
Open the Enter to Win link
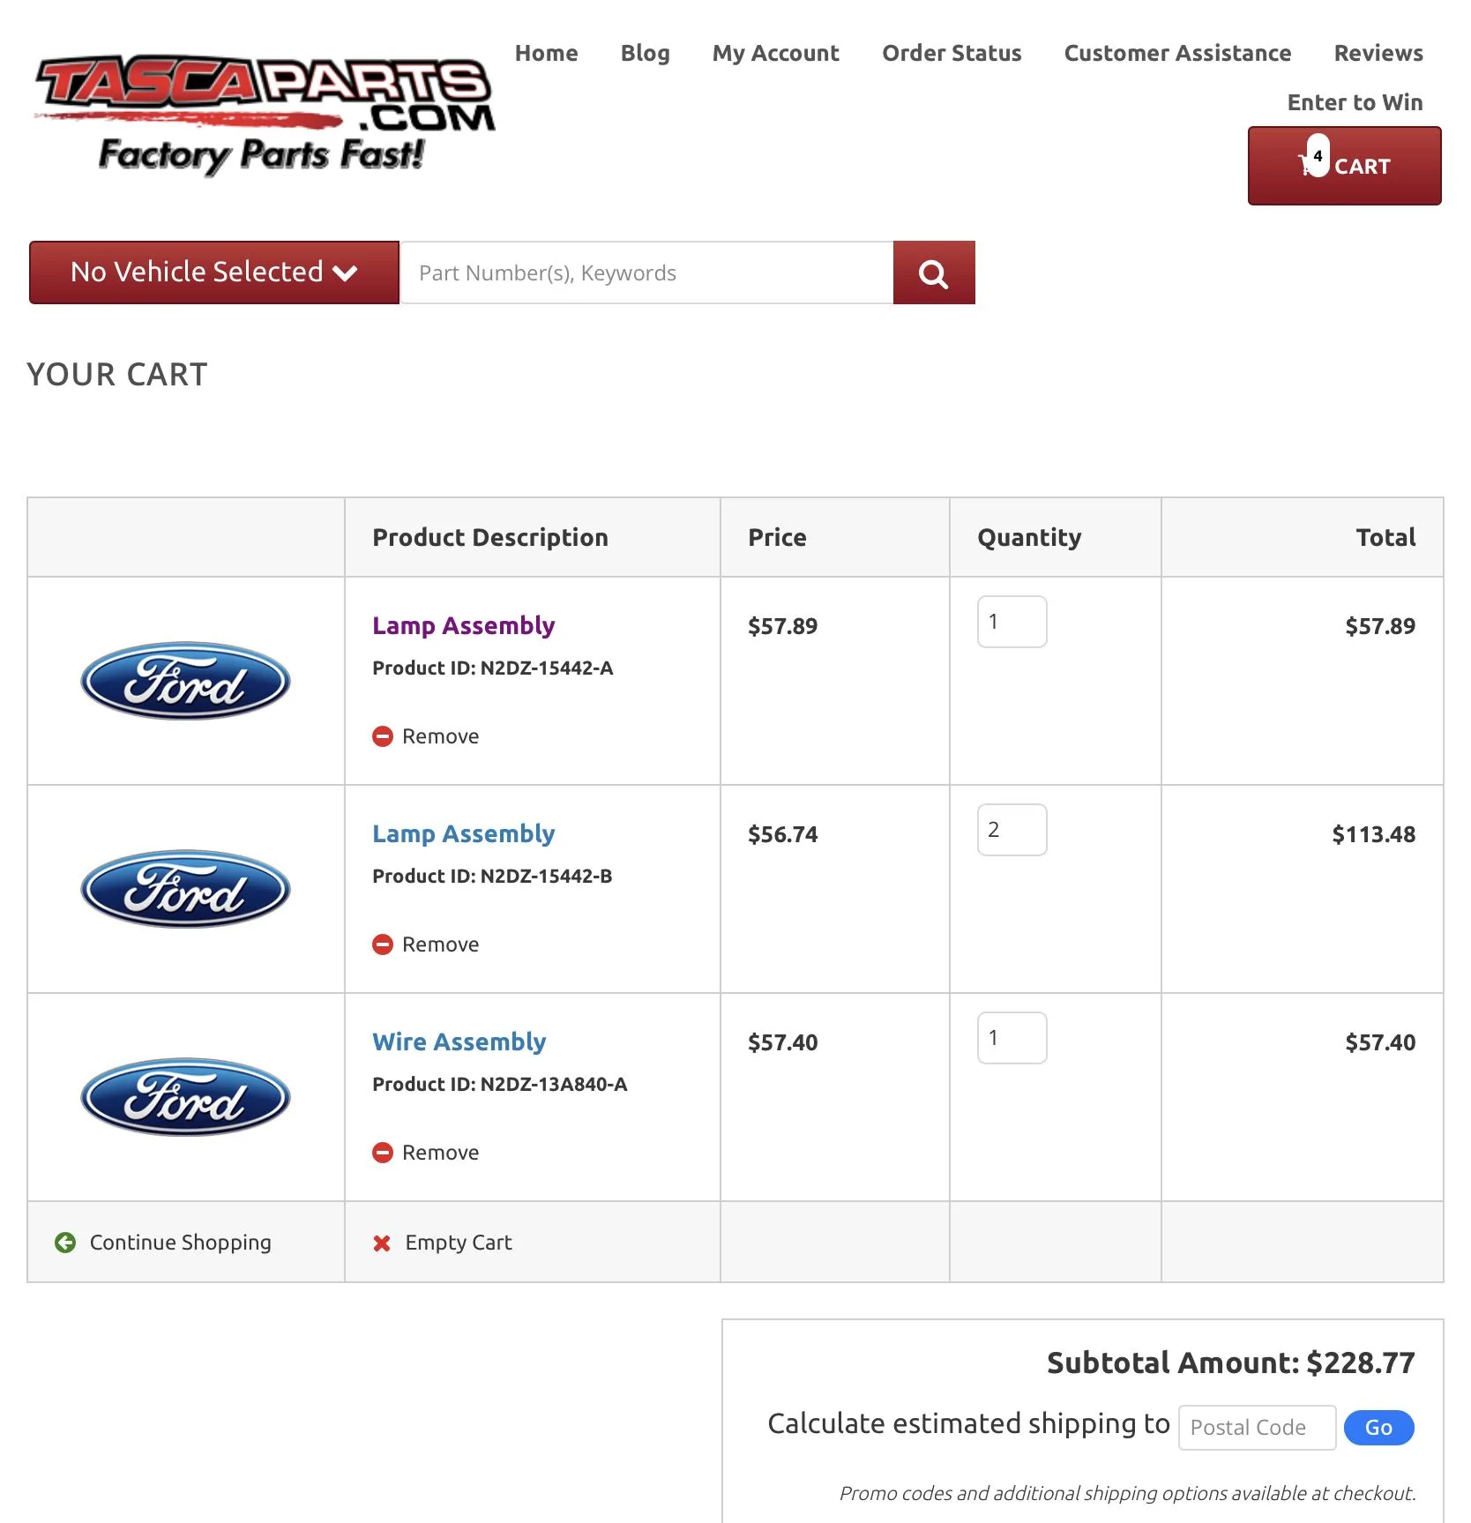point(1355,102)
